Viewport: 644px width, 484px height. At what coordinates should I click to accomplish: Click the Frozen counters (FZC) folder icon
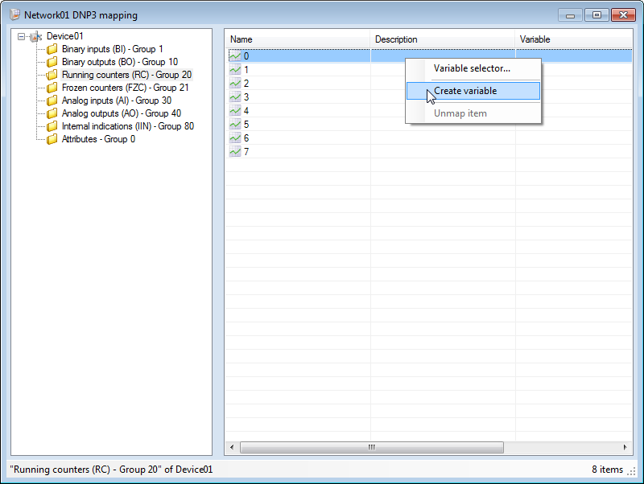point(52,88)
